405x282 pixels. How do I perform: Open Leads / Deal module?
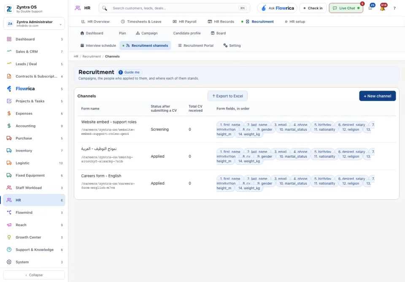tap(34, 64)
